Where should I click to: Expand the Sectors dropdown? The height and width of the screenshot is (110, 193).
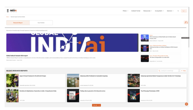point(170,11)
